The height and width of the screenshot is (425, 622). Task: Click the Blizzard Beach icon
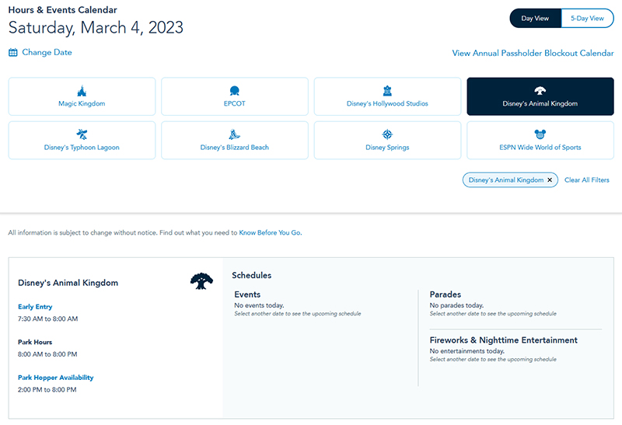point(235,134)
